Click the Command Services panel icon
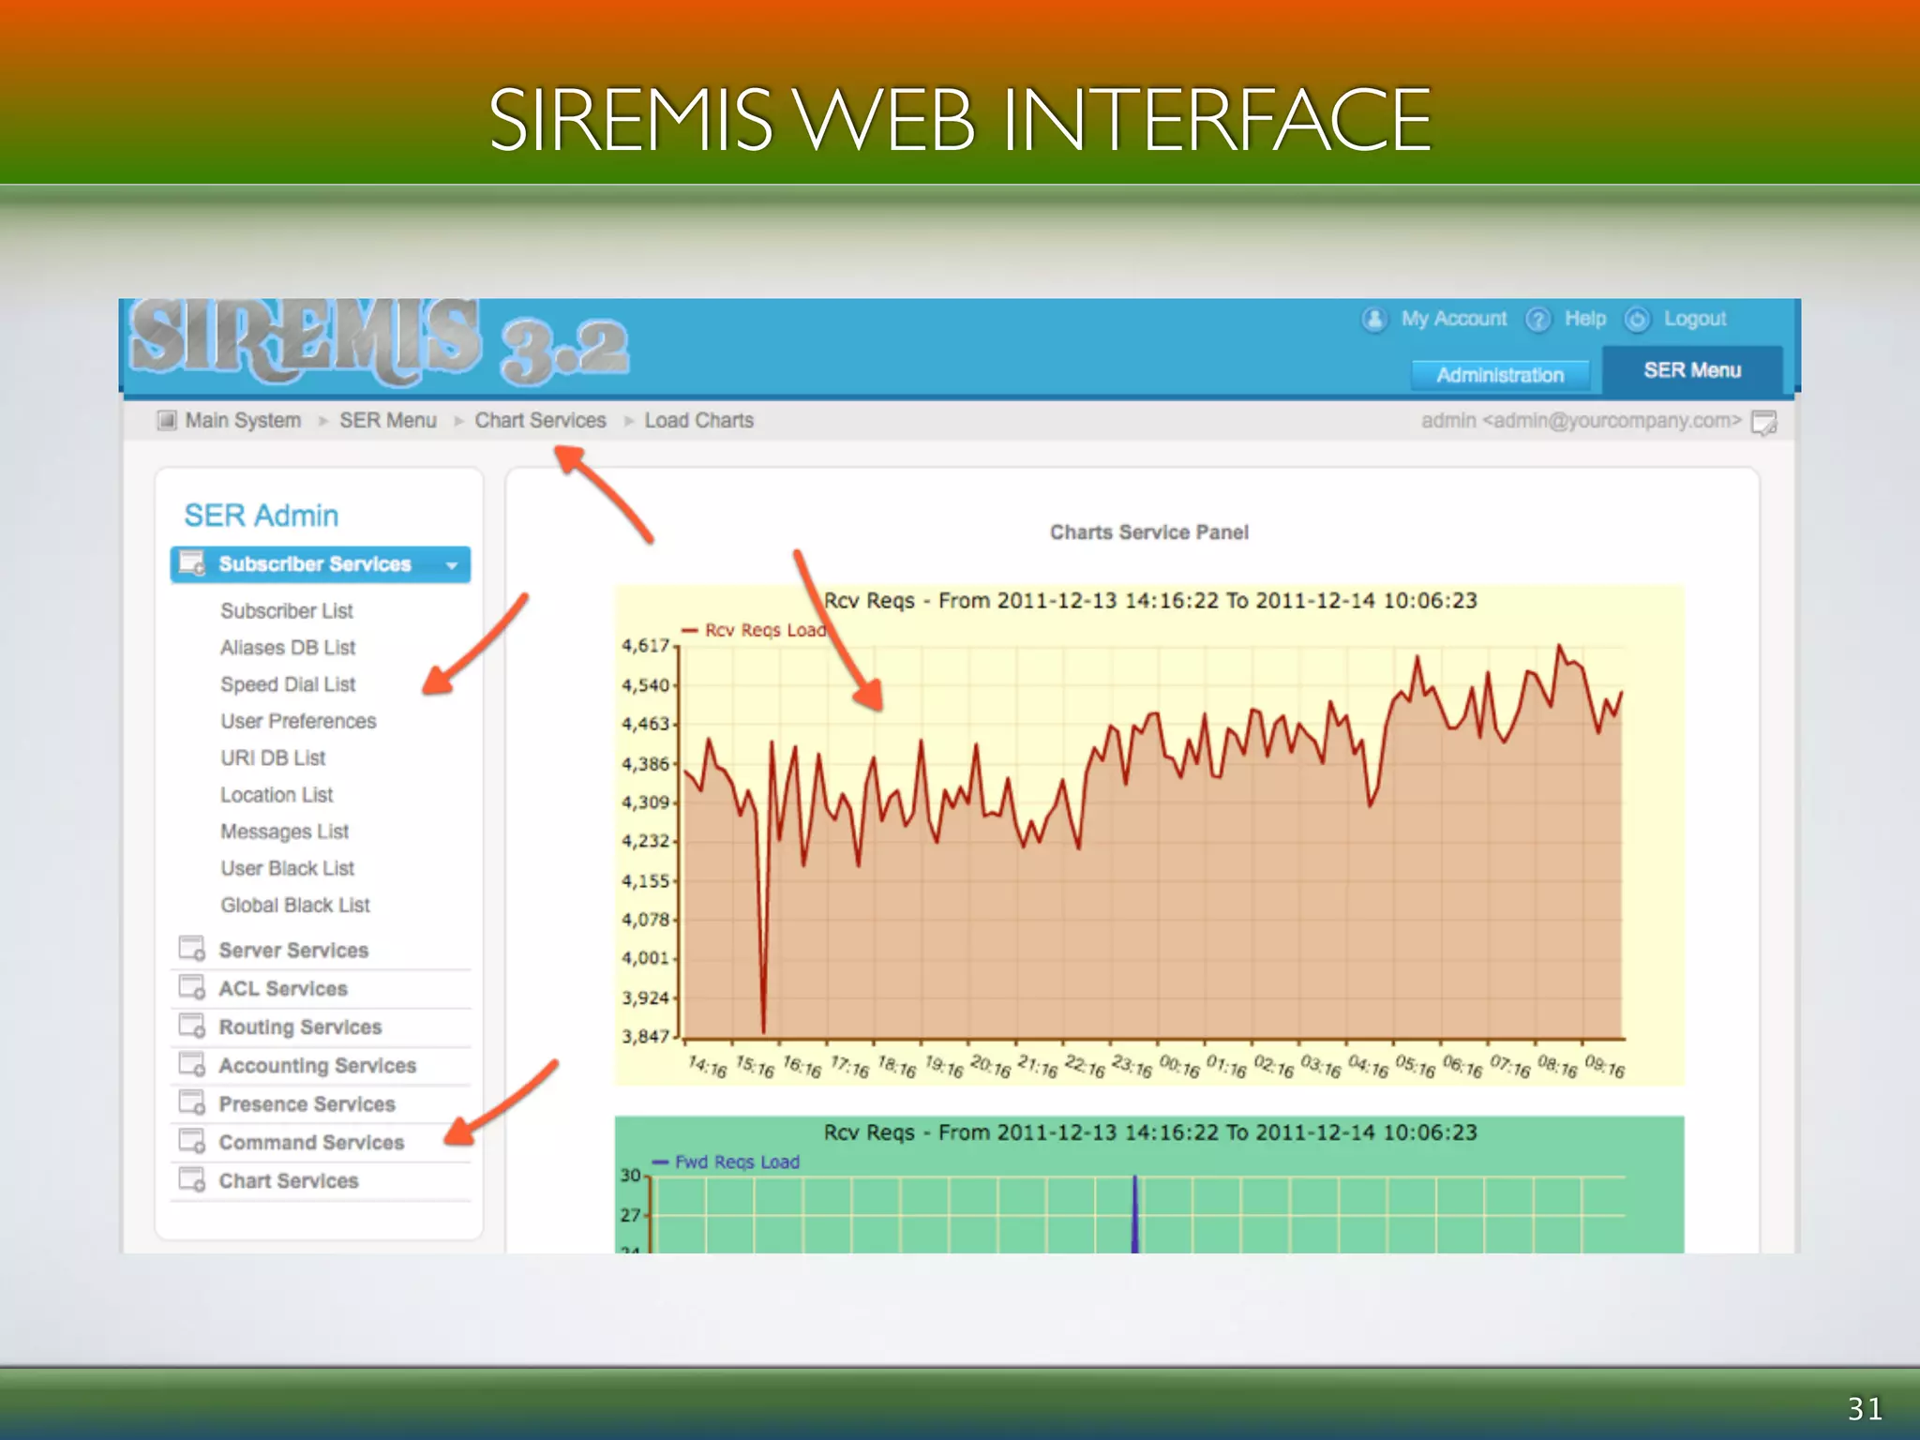Image resolution: width=1920 pixels, height=1440 pixels. pyautogui.click(x=192, y=1141)
